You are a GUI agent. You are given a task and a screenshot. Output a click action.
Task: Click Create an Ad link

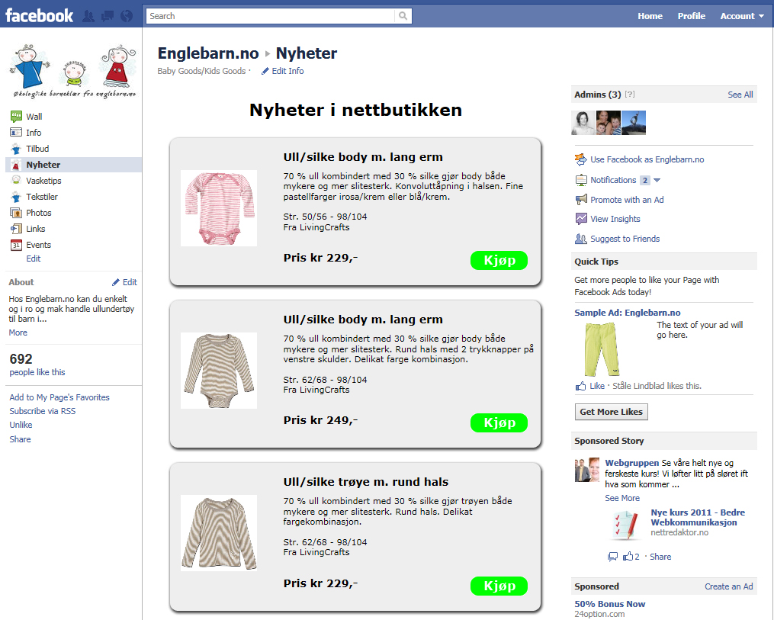(728, 586)
